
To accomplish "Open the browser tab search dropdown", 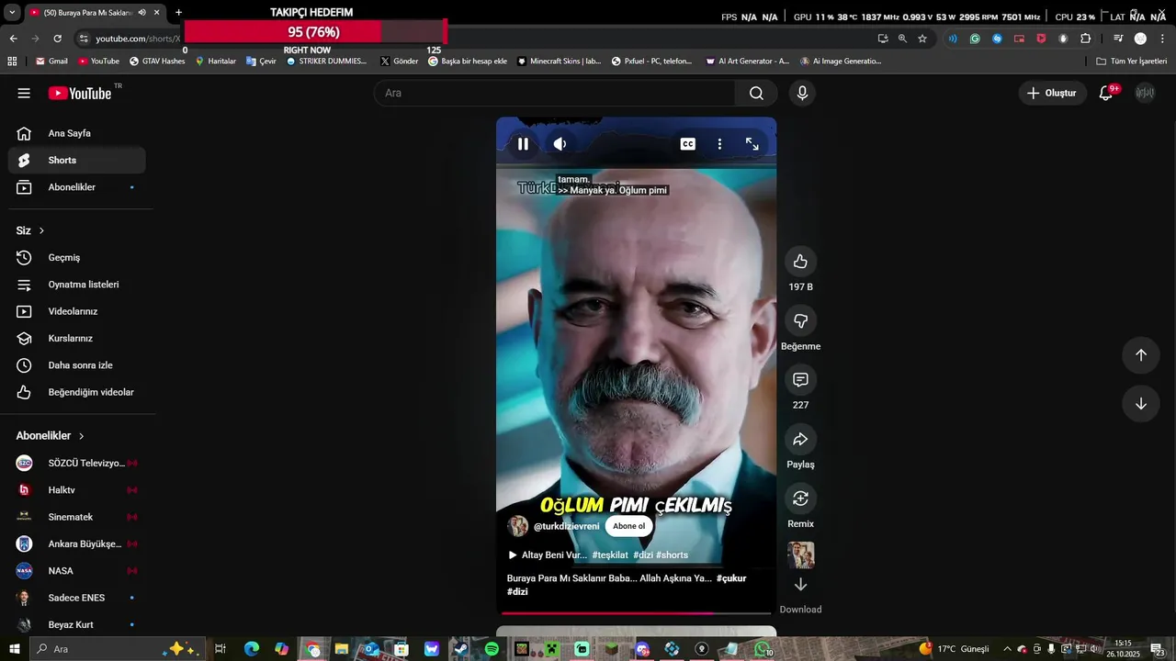I will click(x=12, y=13).
